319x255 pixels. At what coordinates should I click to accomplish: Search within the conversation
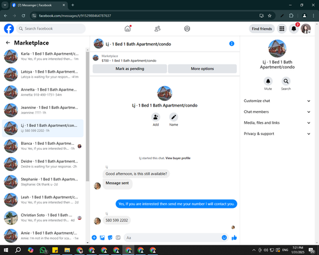[x=286, y=81]
